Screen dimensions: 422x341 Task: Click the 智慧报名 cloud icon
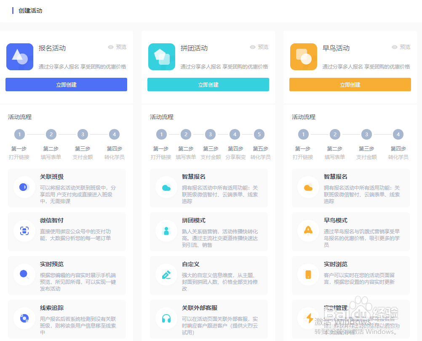coord(166,188)
